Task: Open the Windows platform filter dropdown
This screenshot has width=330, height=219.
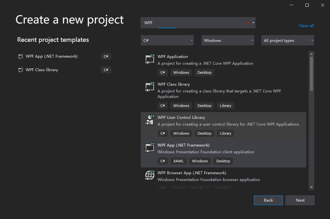Action: pos(228,41)
